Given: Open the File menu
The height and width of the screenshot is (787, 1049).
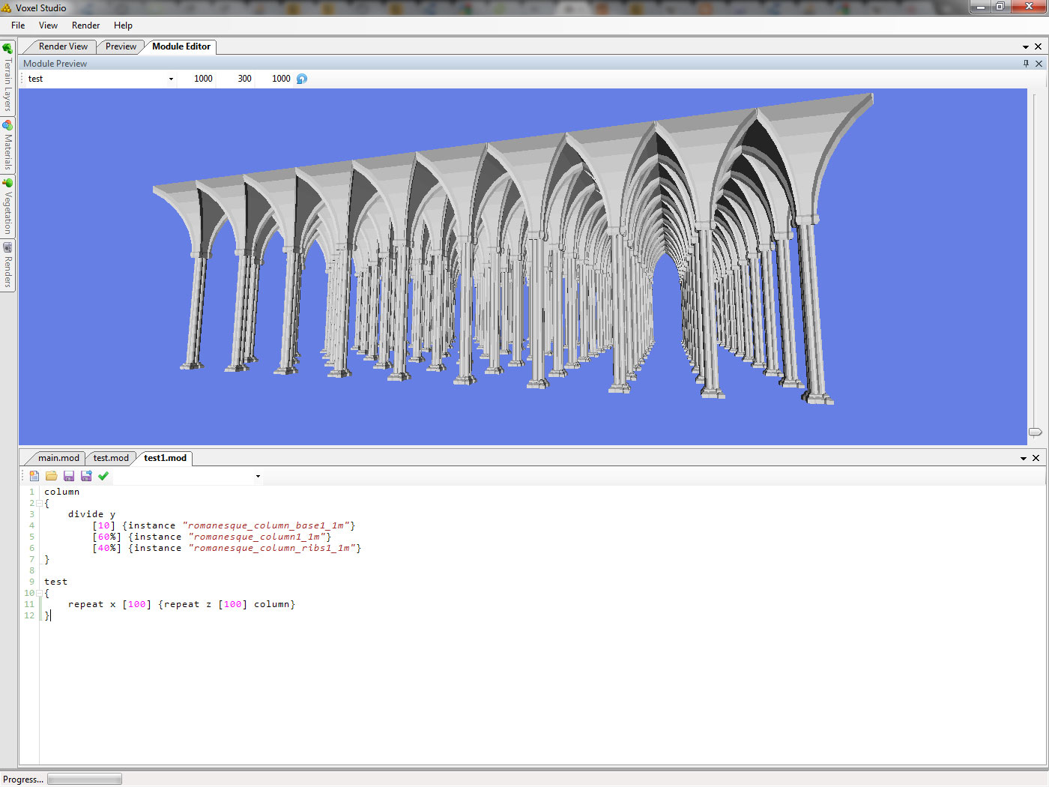Looking at the screenshot, I should point(18,25).
